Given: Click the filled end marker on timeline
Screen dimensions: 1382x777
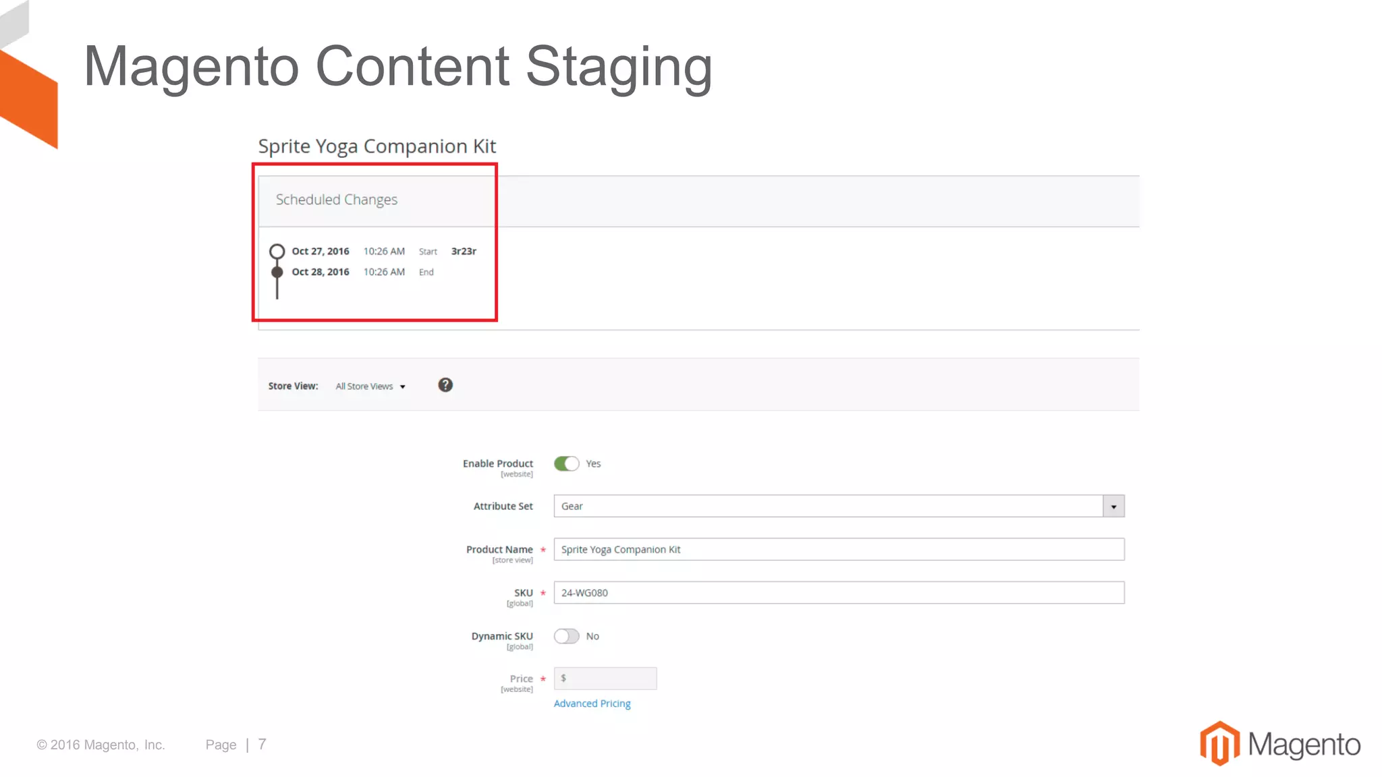Looking at the screenshot, I should click(x=277, y=272).
